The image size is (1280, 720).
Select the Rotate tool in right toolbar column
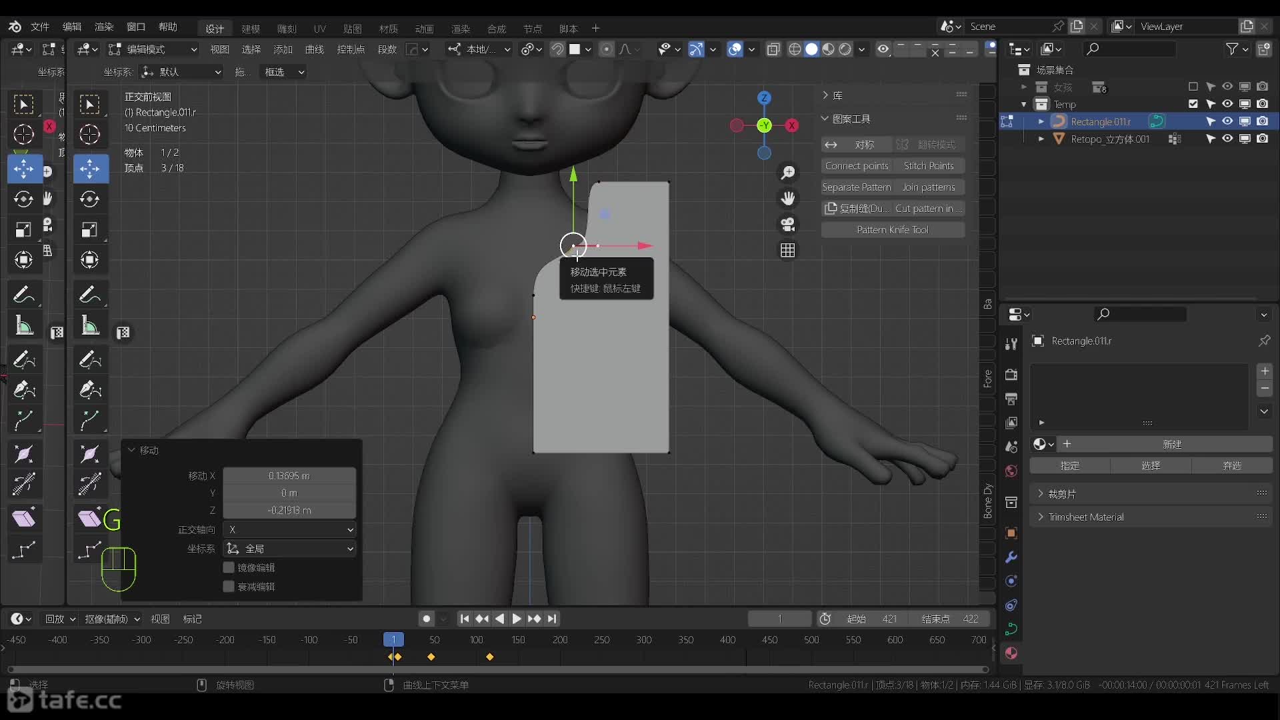(x=90, y=199)
